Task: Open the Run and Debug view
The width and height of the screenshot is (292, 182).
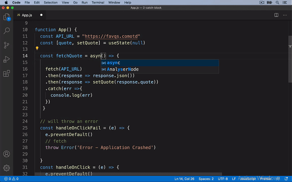Action: (7, 59)
